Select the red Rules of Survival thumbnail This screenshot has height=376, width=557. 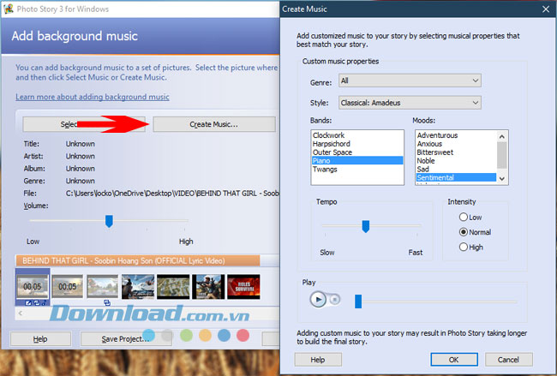[243, 286]
